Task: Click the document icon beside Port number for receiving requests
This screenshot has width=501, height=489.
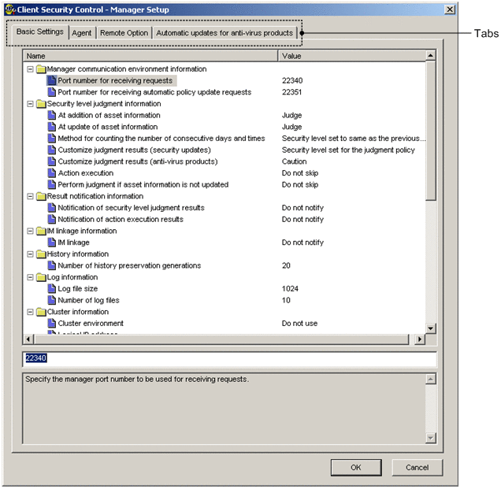Action: click(x=51, y=80)
